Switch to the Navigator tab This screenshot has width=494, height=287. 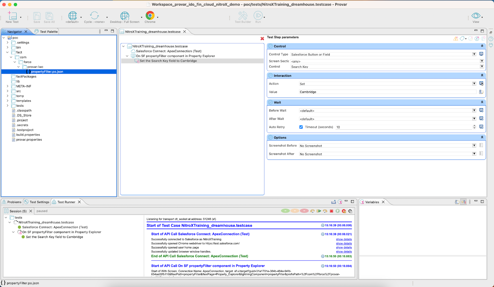click(x=15, y=31)
